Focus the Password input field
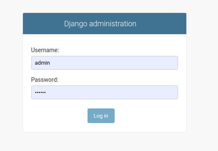 click(x=105, y=93)
